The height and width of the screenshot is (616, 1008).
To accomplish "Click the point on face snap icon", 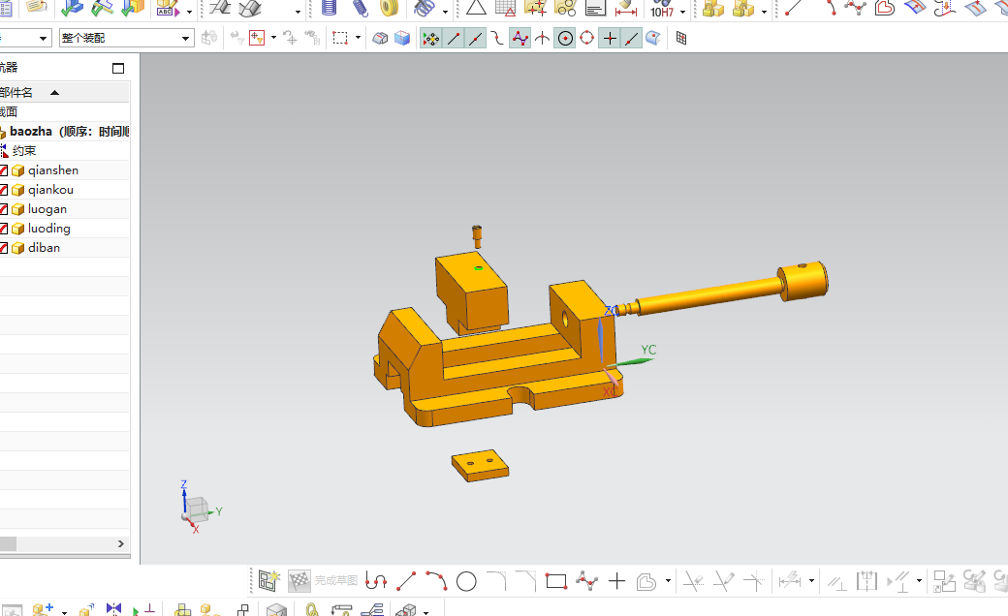I will point(653,39).
